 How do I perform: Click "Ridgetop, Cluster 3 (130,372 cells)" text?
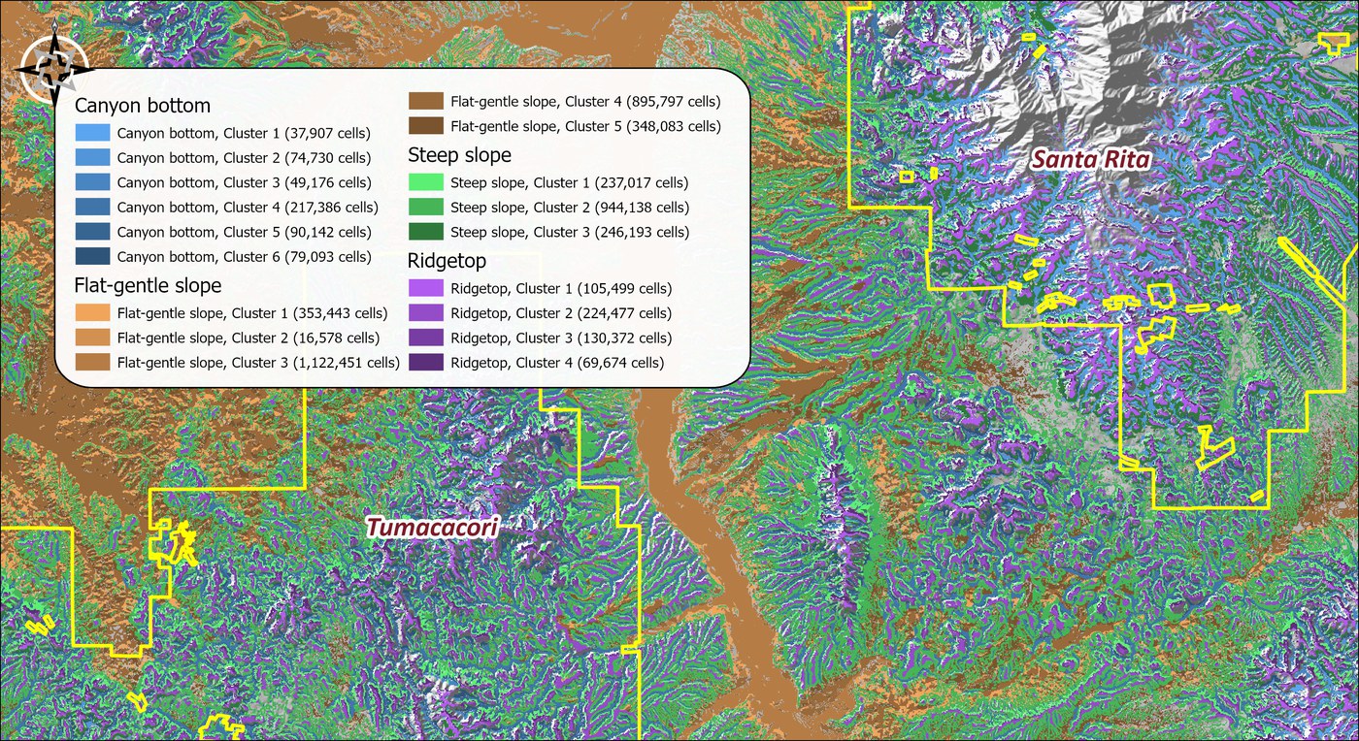(x=561, y=338)
